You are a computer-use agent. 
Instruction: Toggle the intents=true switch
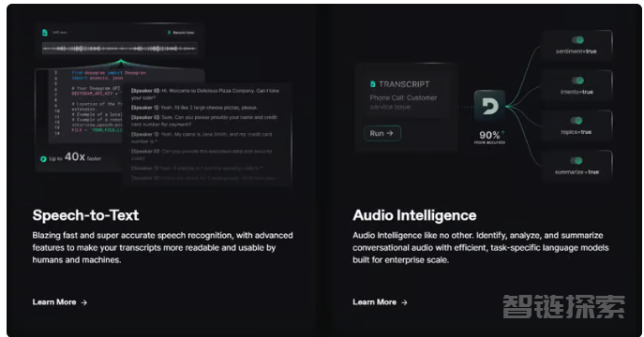pyautogui.click(x=577, y=81)
